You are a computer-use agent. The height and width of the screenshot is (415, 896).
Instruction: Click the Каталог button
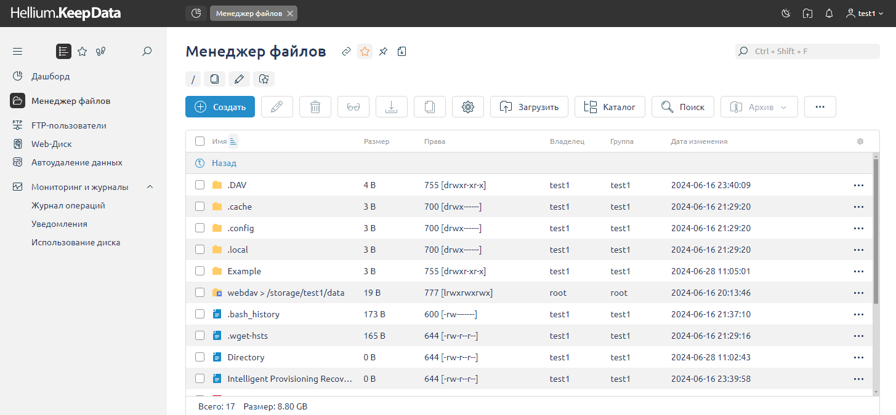click(x=610, y=106)
